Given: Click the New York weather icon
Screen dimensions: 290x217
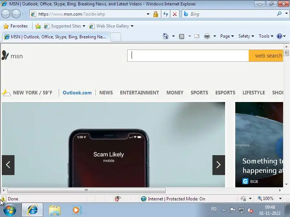Looking at the screenshot, I should [x=6, y=93].
